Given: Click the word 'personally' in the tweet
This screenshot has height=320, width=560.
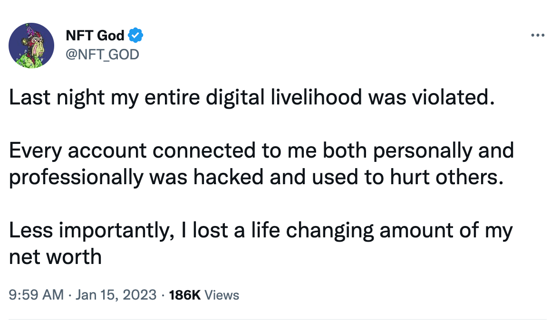Looking at the screenshot, I should point(423,150).
